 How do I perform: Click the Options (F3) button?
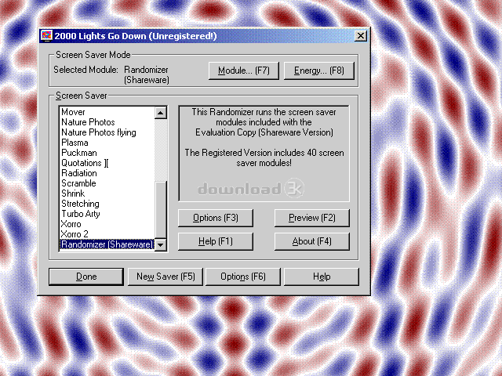point(216,218)
